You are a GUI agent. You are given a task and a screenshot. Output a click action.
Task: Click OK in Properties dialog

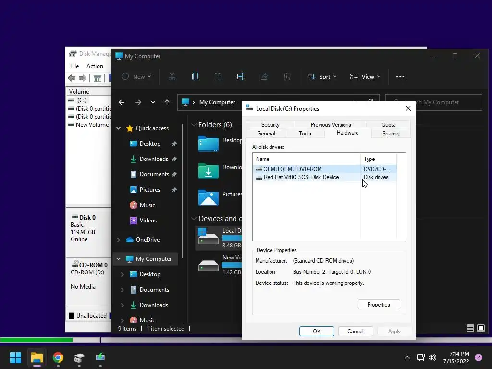point(317,332)
